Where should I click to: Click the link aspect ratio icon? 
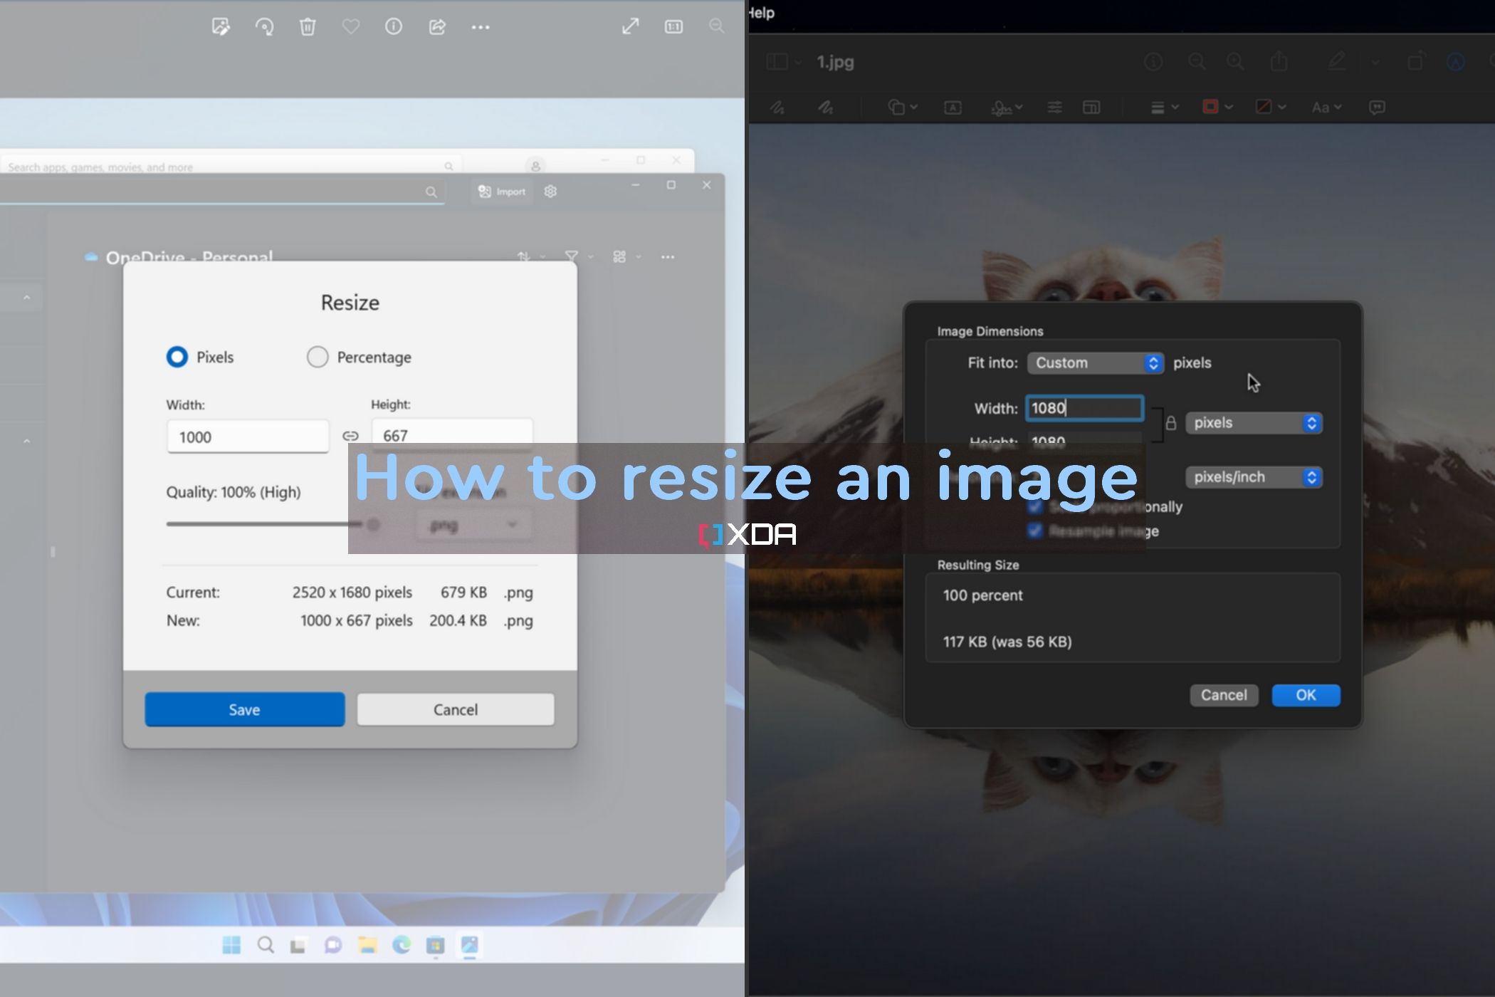tap(350, 436)
